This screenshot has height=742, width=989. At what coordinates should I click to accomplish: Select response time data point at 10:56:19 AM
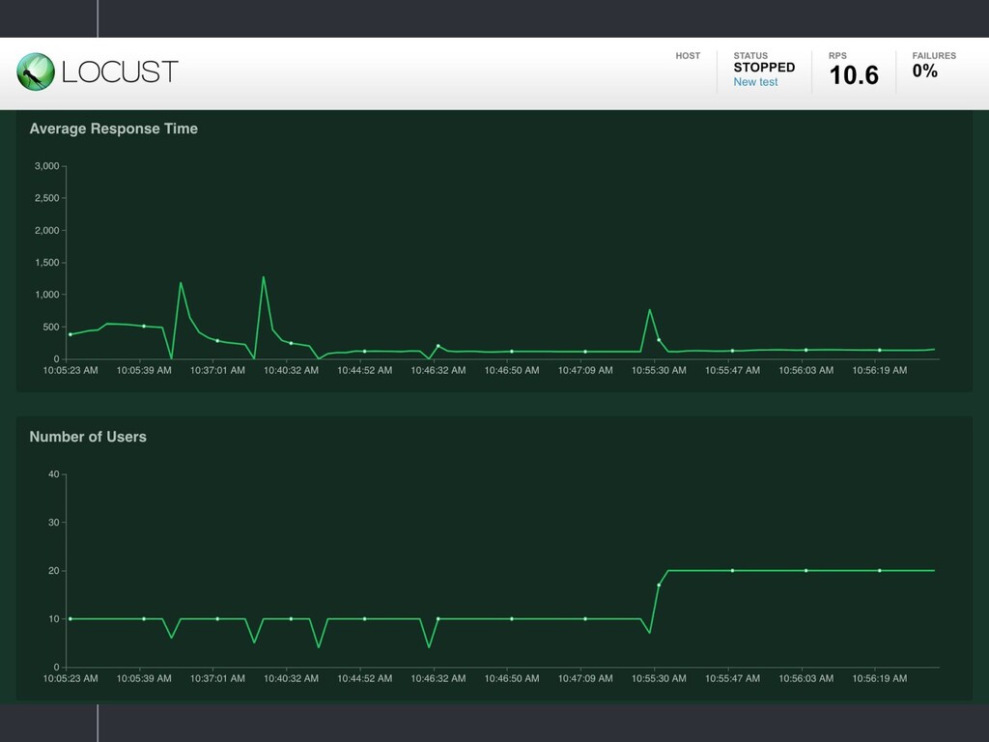pos(879,350)
